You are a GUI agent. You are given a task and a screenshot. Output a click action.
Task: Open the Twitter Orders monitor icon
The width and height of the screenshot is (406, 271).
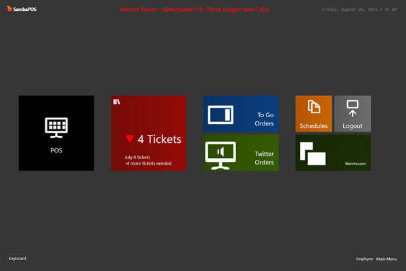click(x=220, y=155)
